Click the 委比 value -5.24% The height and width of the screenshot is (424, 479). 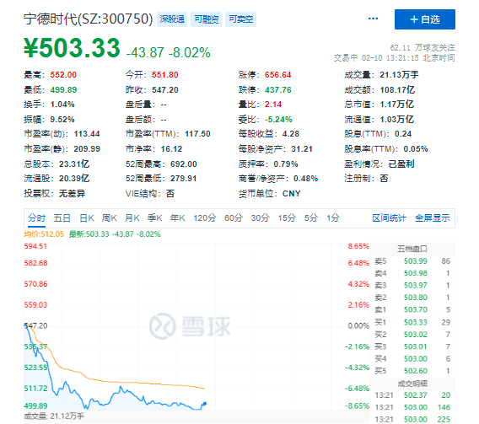coord(278,120)
